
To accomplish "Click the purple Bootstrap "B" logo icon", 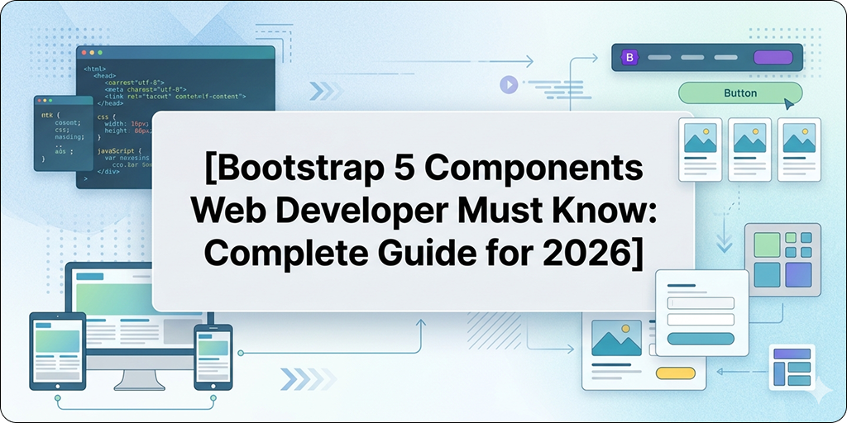I will (629, 58).
